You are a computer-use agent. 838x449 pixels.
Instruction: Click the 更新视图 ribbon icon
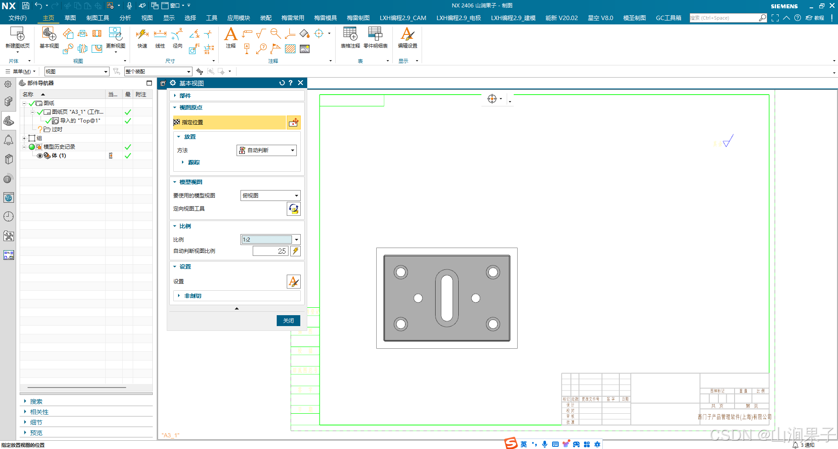pos(115,34)
